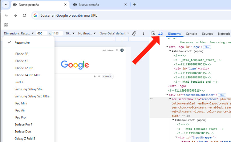Image resolution: width=231 pixels, height=142 pixels.
Task: Open the No throttling dropdown
Action: [87, 34]
